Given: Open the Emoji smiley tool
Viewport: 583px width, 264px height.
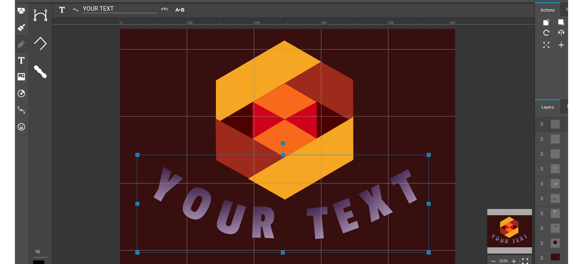Looking at the screenshot, I should click(x=21, y=127).
